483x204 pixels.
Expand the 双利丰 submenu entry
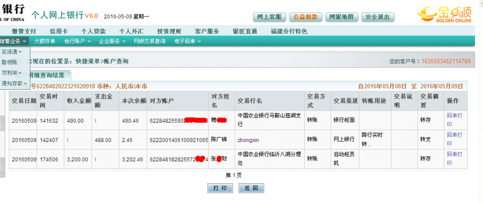click(x=12, y=73)
